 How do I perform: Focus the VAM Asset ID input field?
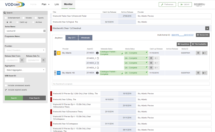pyautogui.click(x=15, y=80)
